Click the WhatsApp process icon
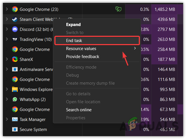 [x=15, y=100]
